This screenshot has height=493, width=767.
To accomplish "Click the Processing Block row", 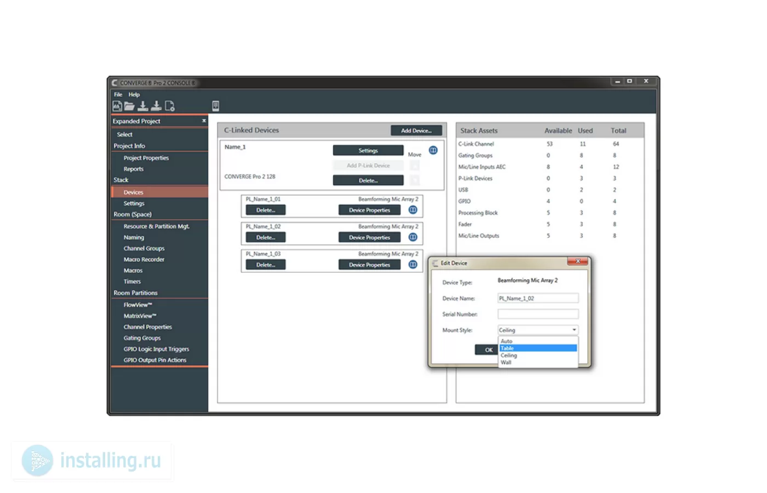I will pos(550,213).
